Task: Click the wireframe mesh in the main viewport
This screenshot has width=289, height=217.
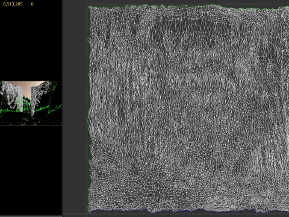Action: coord(188,108)
